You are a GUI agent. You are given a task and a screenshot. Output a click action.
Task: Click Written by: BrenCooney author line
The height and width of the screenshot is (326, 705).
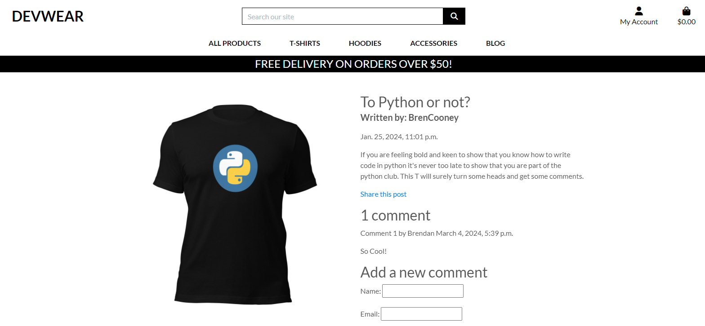pos(410,118)
